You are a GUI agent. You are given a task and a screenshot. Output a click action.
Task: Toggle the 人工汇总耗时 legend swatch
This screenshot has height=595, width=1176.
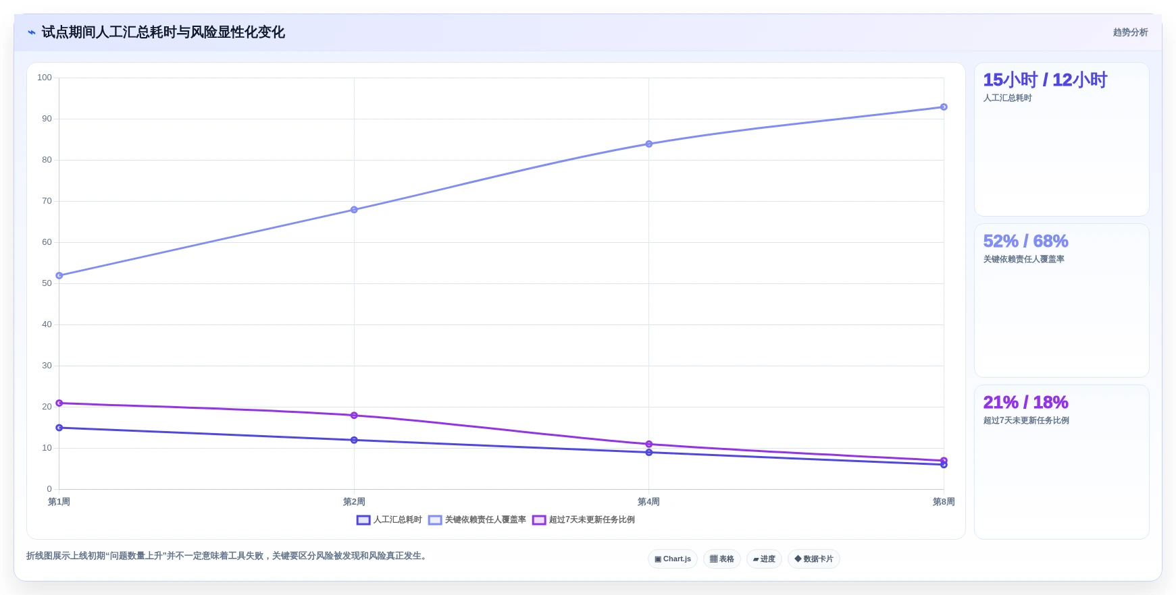pyautogui.click(x=363, y=520)
